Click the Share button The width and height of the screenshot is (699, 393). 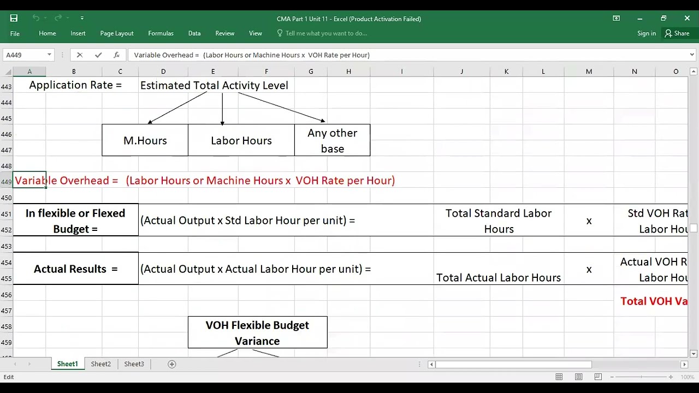(677, 33)
